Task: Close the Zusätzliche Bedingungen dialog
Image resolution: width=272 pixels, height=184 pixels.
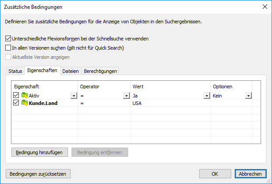Action: tap(265, 7)
